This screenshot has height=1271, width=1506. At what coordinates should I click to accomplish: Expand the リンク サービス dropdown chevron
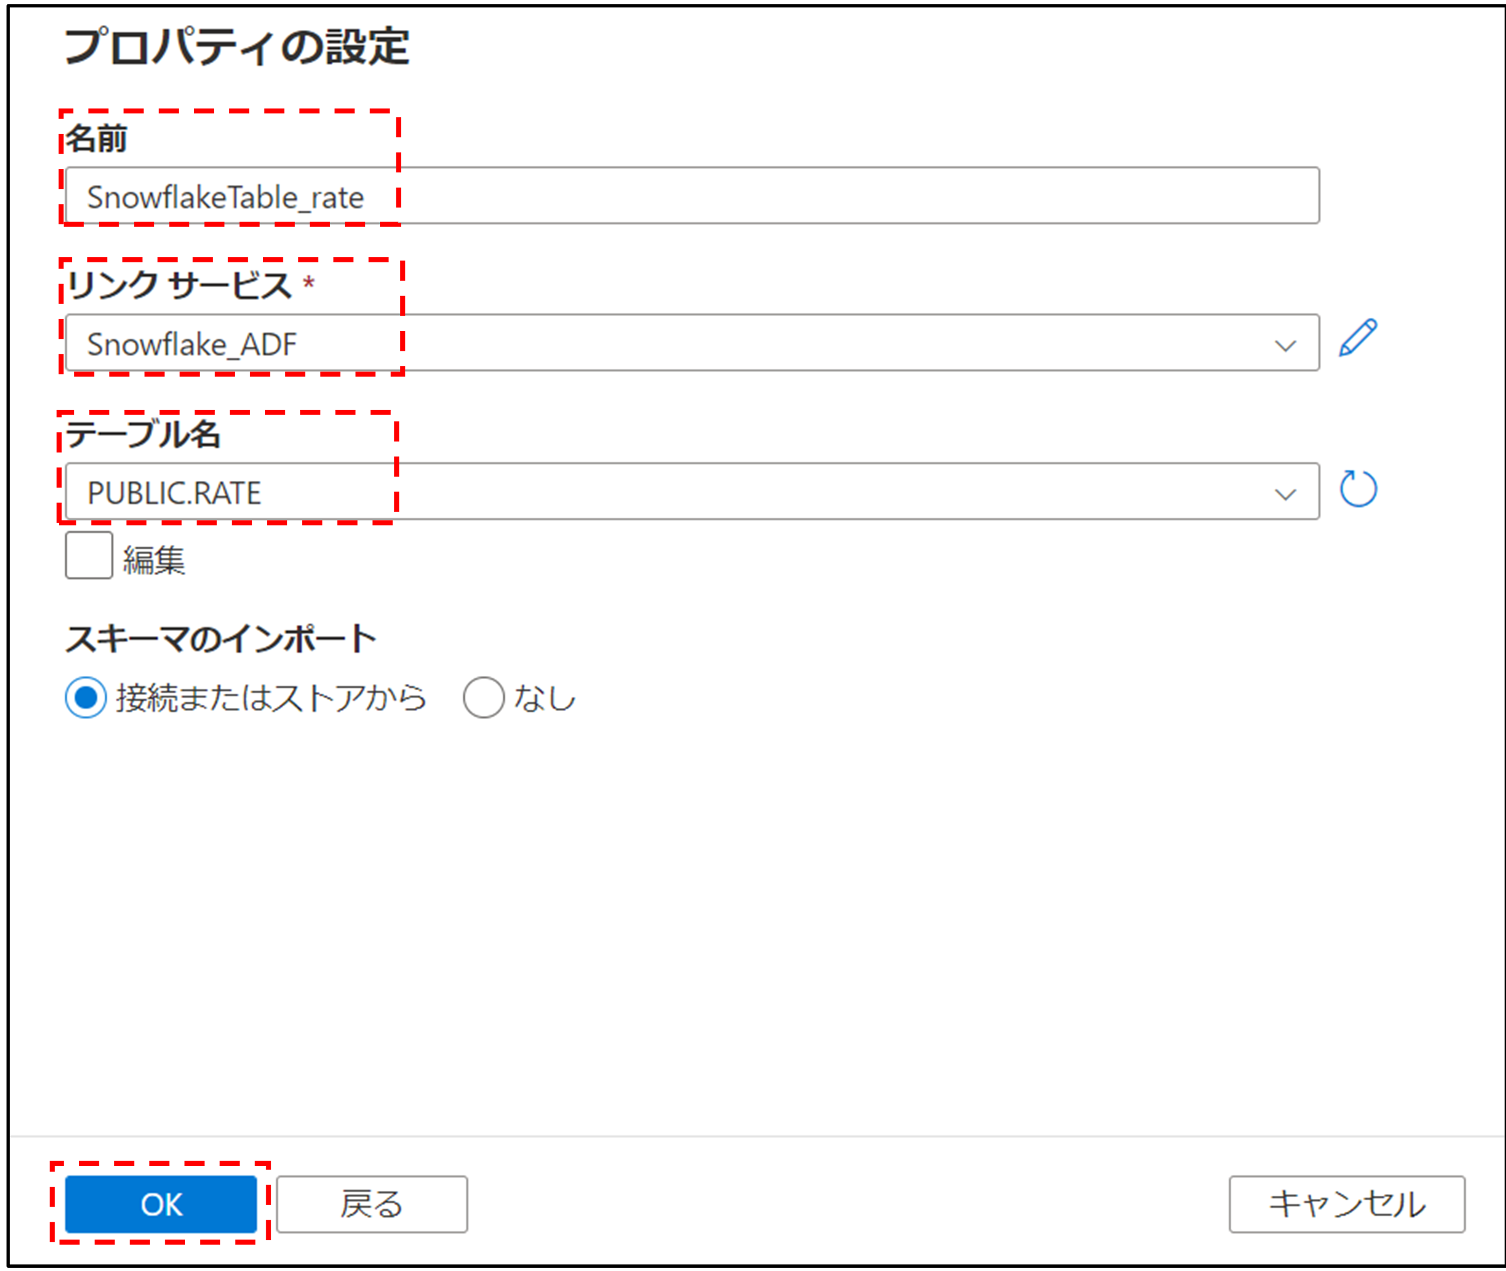click(x=1285, y=345)
